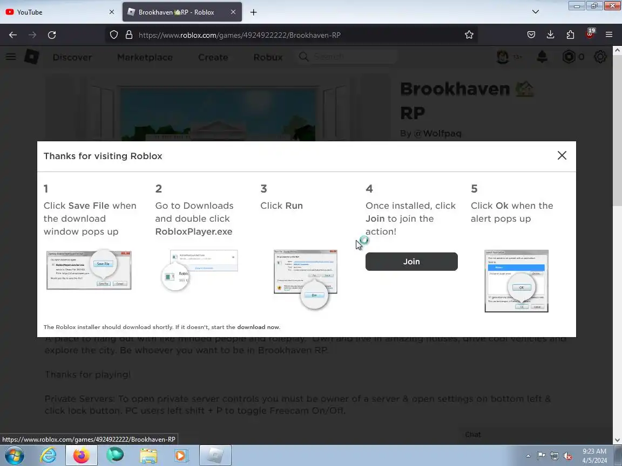Click the site security padlock icon

[x=129, y=35]
